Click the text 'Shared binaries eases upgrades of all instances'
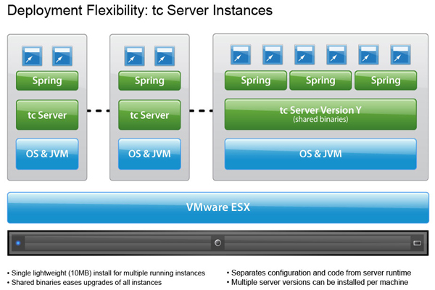Screen dimensions: 435x290 (x=86, y=283)
